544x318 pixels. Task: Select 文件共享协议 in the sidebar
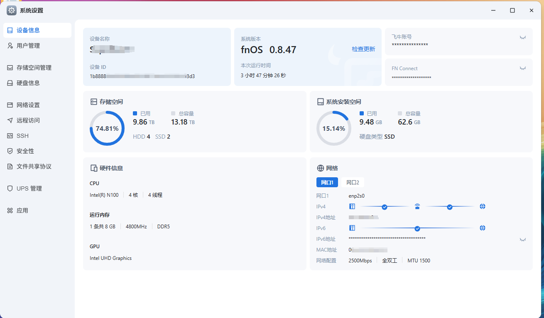[37, 166]
